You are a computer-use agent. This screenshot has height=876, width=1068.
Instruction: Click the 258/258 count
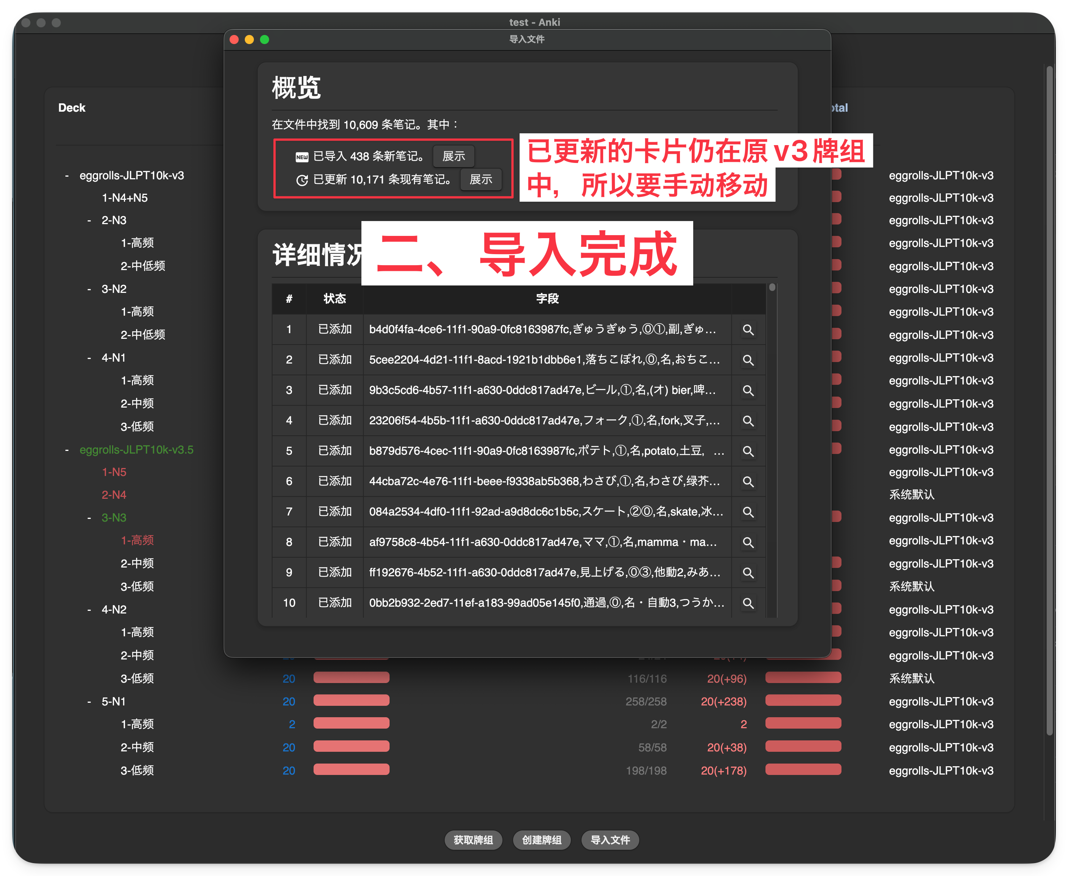[646, 701]
